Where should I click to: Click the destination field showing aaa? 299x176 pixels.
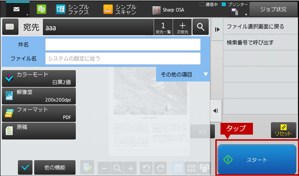(x=98, y=27)
